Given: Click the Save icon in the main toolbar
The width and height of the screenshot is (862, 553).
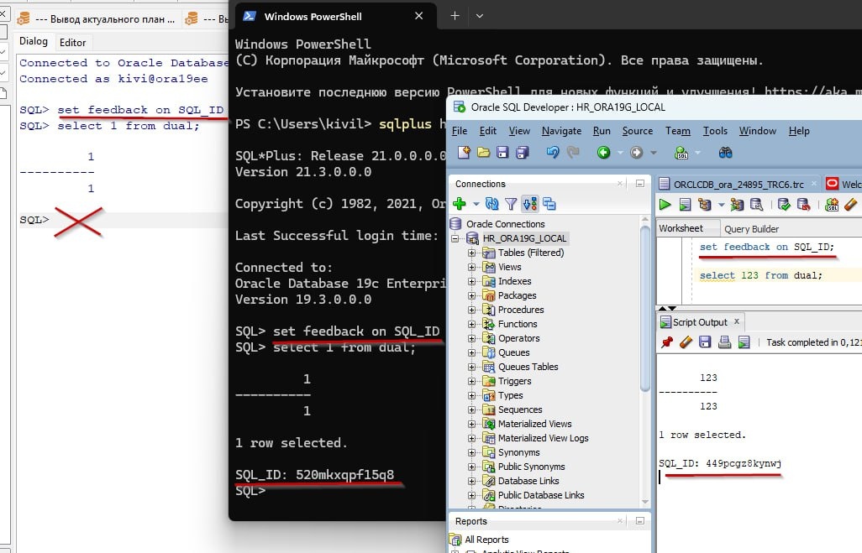Looking at the screenshot, I should pyautogui.click(x=502, y=152).
